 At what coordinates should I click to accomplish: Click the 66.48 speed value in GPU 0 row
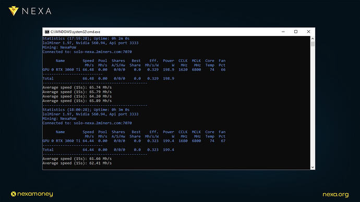coord(88,70)
